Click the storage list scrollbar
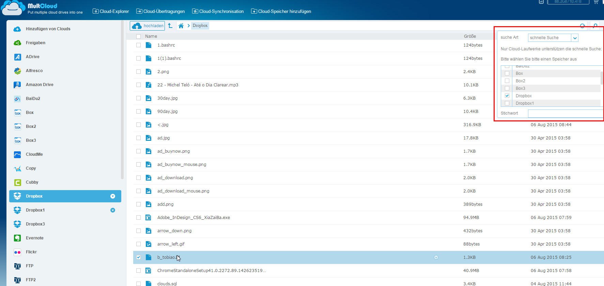 [x=602, y=78]
